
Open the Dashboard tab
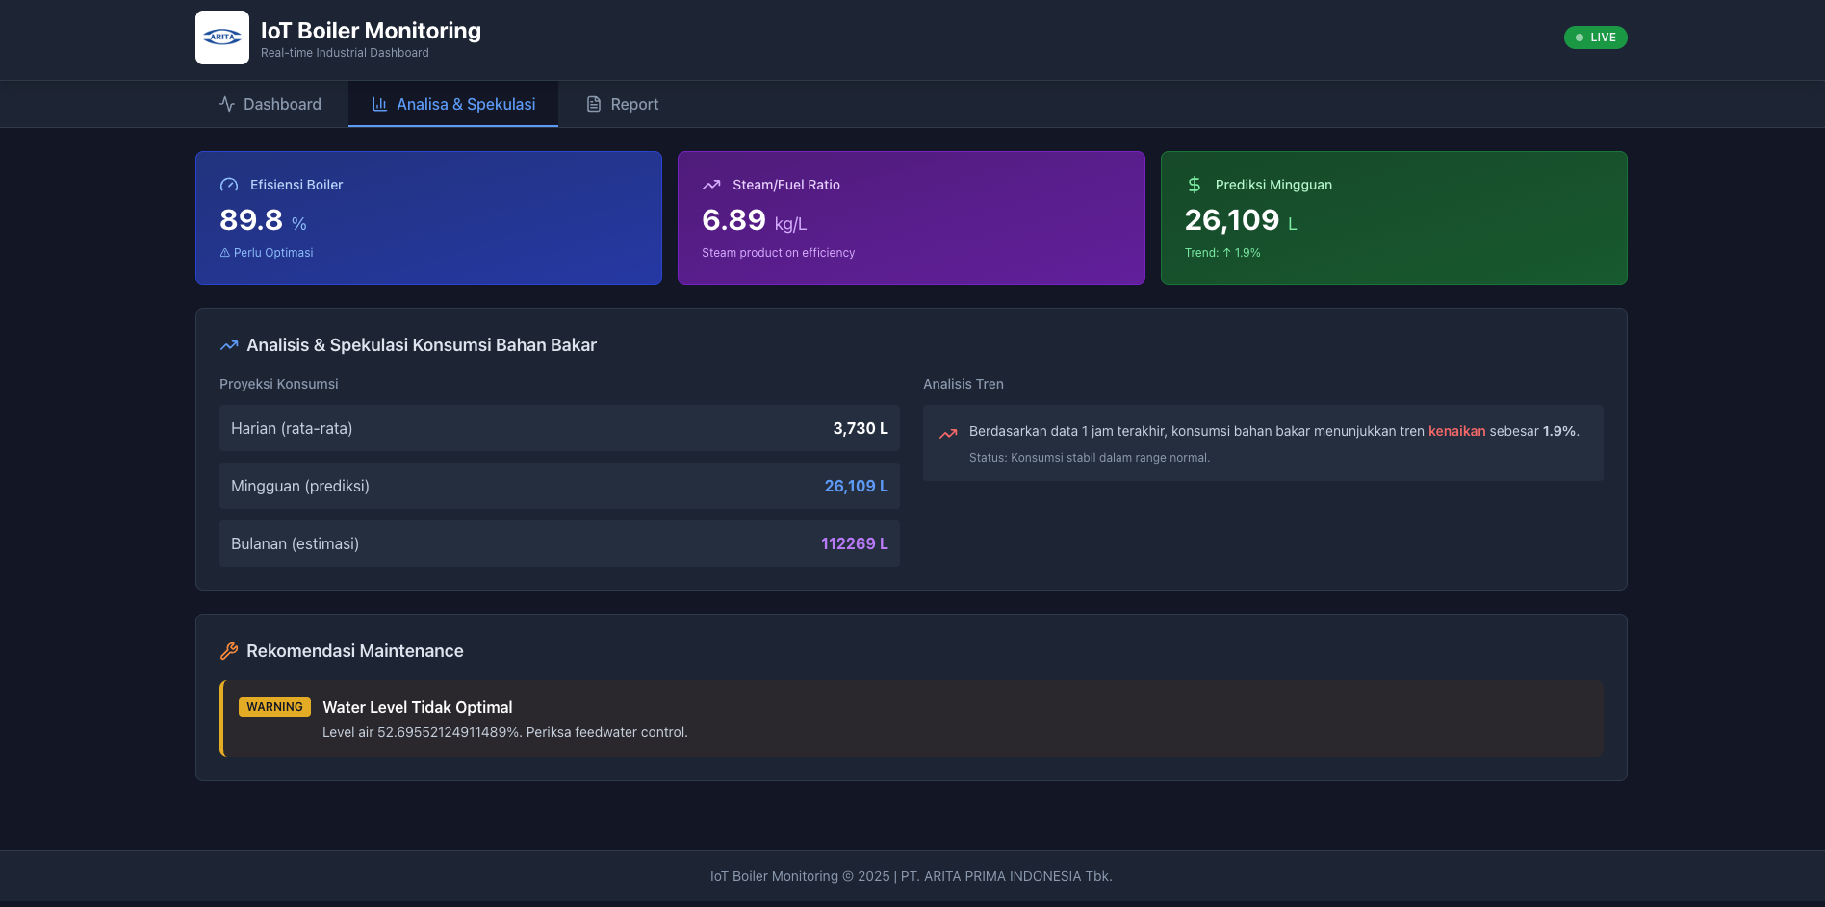point(270,104)
